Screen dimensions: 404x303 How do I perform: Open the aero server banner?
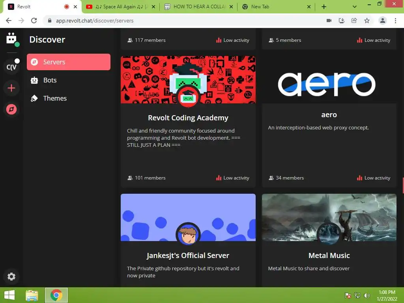tap(329, 80)
